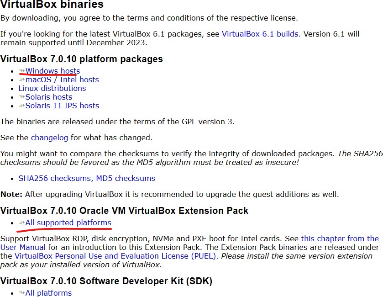
Task: Open the Solaris hosts download link
Action: (x=48, y=97)
